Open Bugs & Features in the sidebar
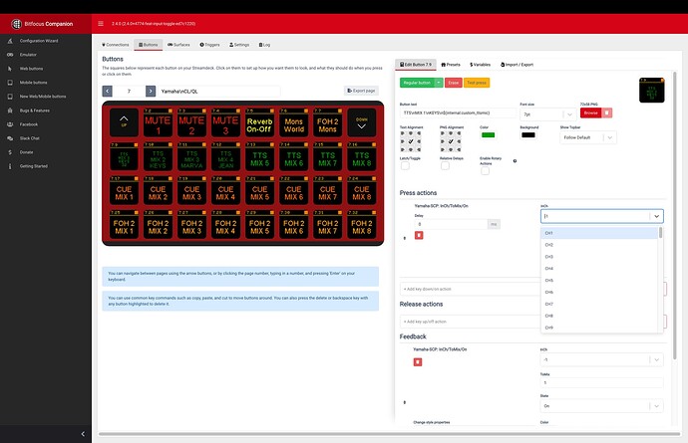Image resolution: width=688 pixels, height=443 pixels. (x=34, y=111)
